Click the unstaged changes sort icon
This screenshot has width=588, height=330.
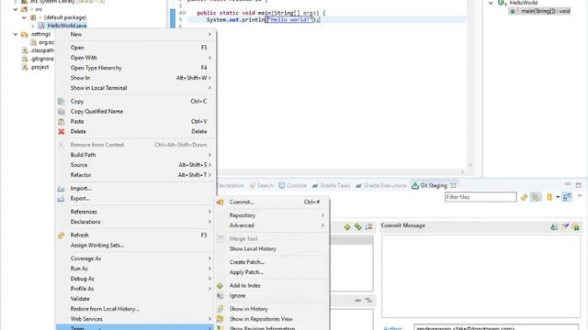369,227
